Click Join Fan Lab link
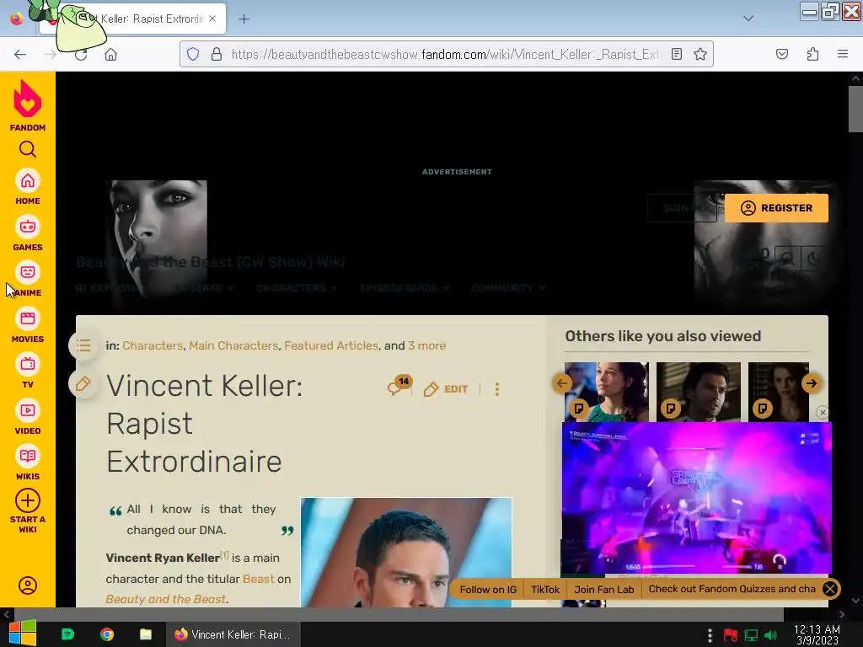The width and height of the screenshot is (863, 647). 603,589
